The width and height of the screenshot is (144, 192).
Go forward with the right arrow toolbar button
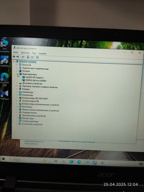click(x=18, y=57)
